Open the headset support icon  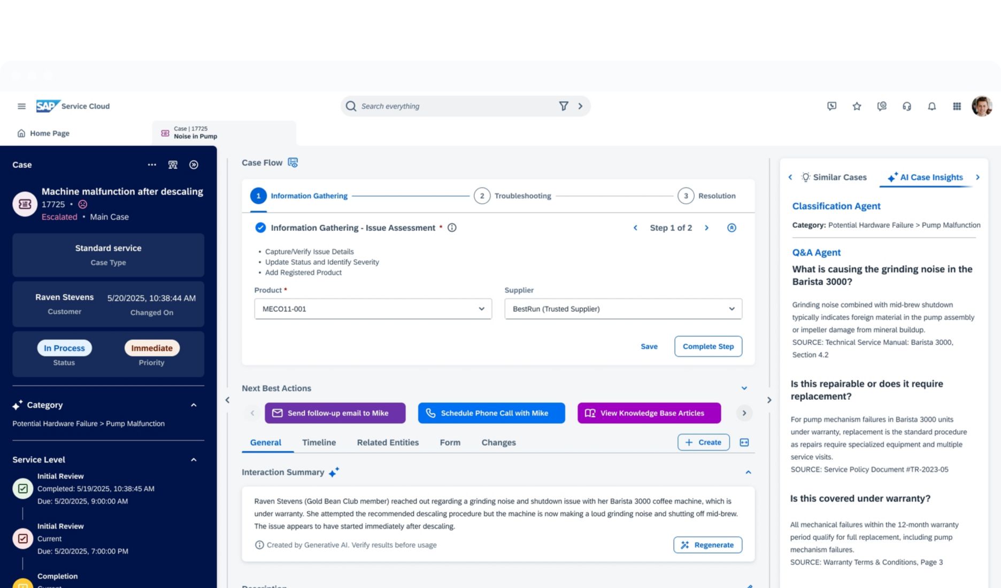click(x=907, y=106)
